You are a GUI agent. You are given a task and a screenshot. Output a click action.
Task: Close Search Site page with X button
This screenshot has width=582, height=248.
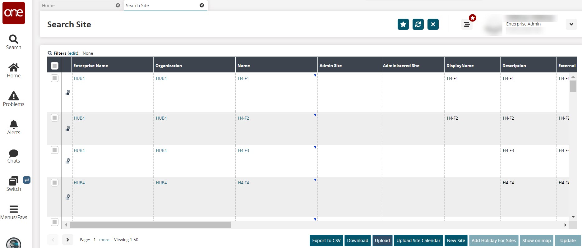point(433,24)
